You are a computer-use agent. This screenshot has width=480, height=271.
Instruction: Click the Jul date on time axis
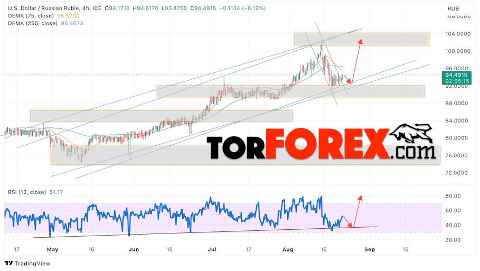point(212,249)
